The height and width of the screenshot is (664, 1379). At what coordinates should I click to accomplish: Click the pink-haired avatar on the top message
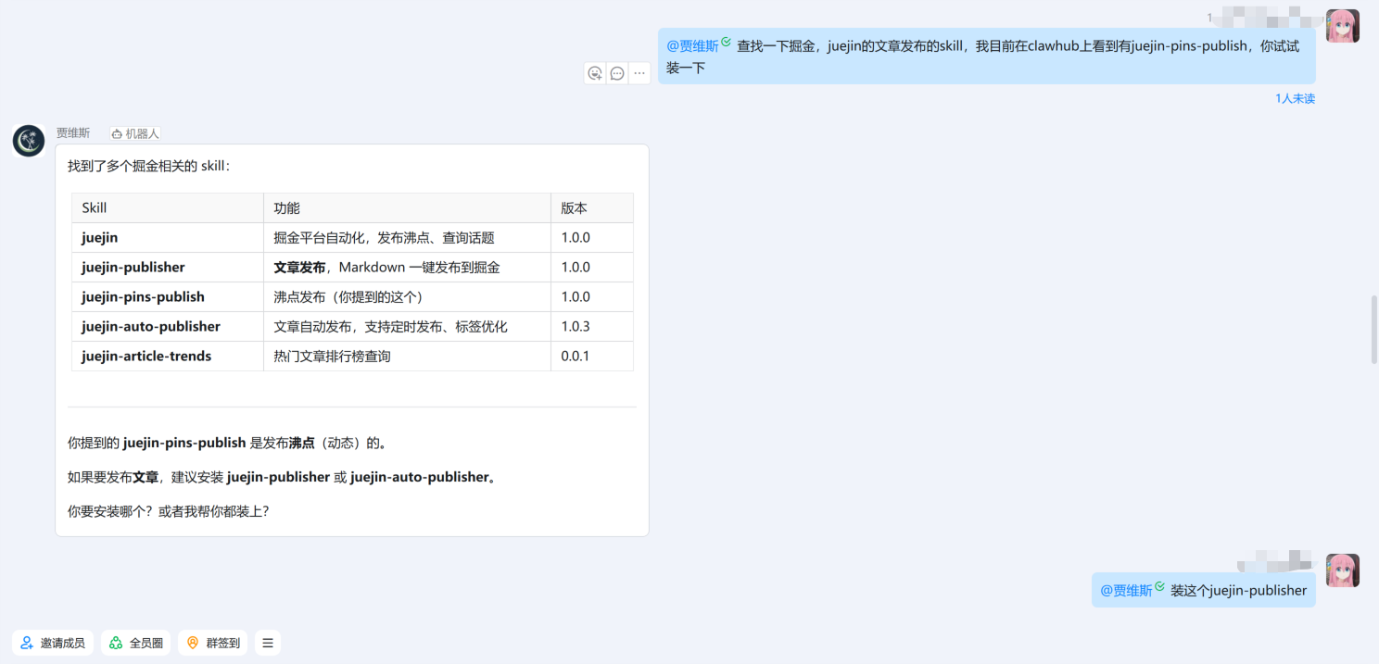(1342, 26)
